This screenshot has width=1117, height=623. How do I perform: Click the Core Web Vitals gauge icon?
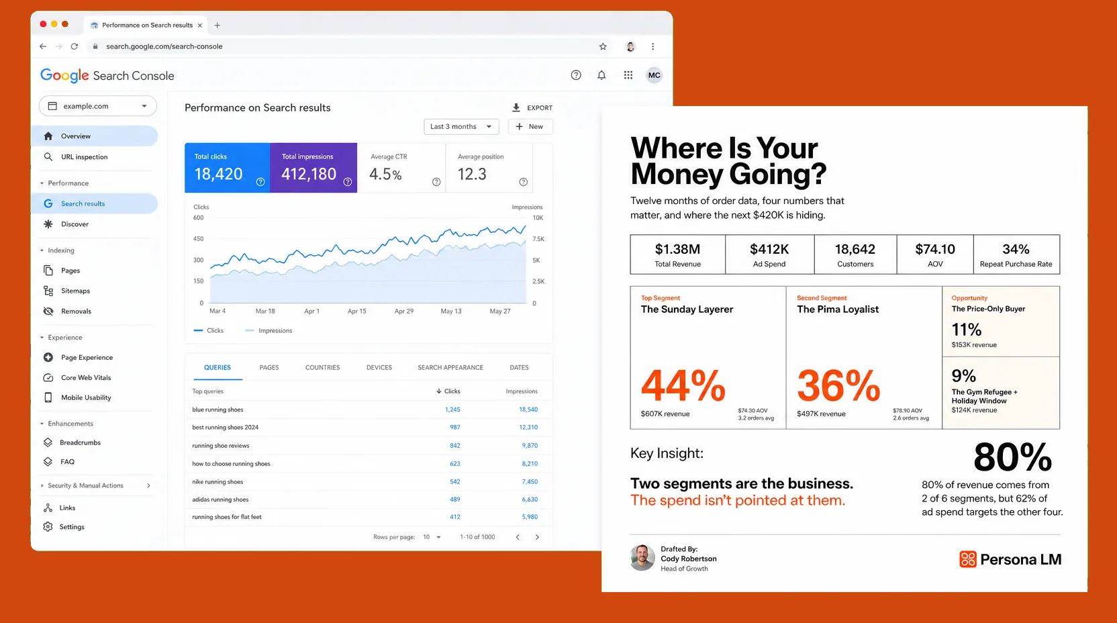tap(48, 378)
